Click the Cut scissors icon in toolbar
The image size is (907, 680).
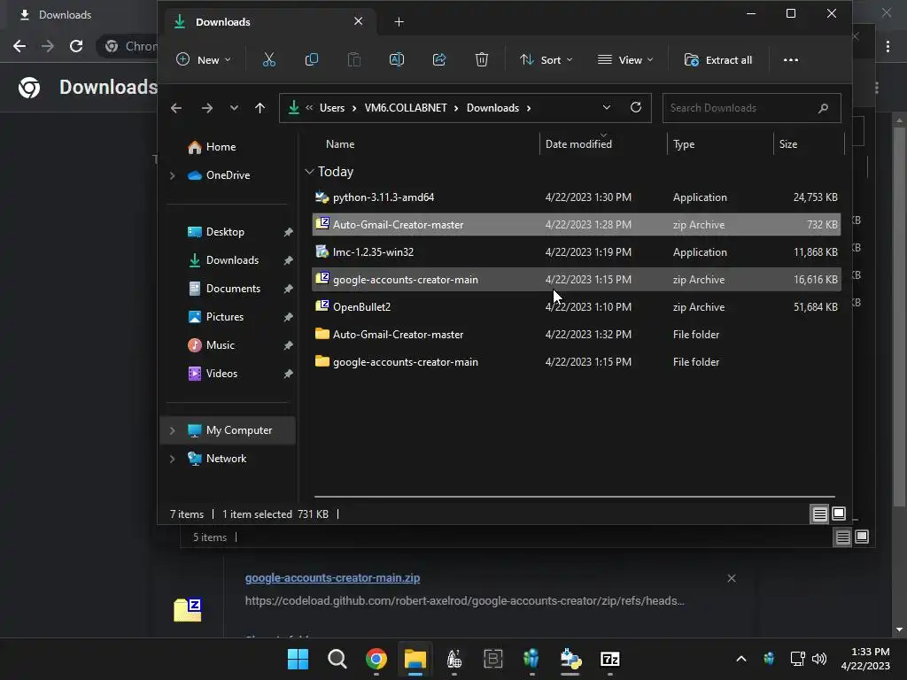coord(269,59)
